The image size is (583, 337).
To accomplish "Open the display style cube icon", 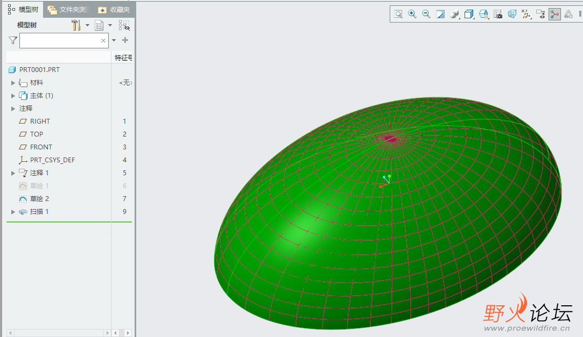I will click(469, 15).
